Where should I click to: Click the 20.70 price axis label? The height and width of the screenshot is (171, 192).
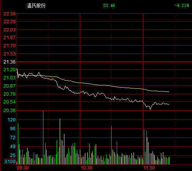coord(9,94)
